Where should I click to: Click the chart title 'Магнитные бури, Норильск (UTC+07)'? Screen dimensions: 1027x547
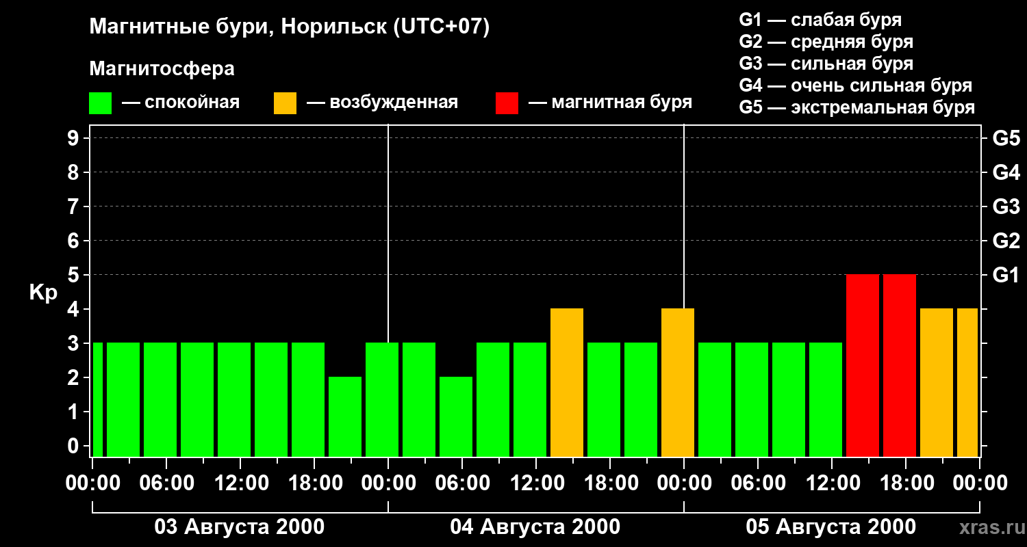coord(290,27)
